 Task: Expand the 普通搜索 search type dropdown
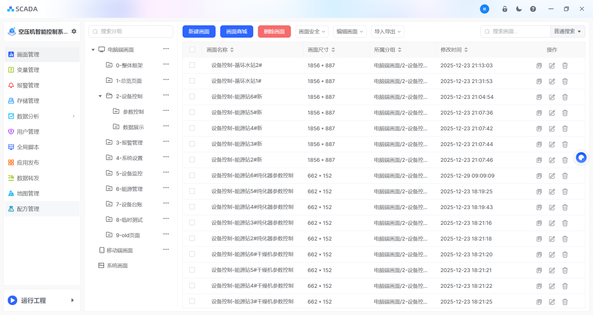tap(567, 31)
